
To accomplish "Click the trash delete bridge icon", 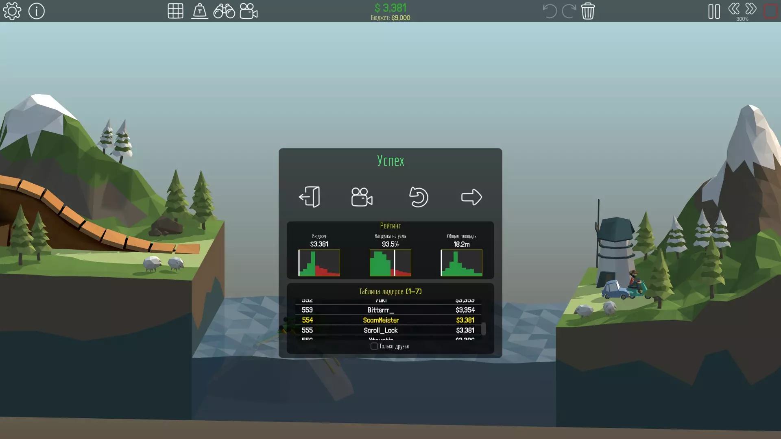I will coord(588,11).
